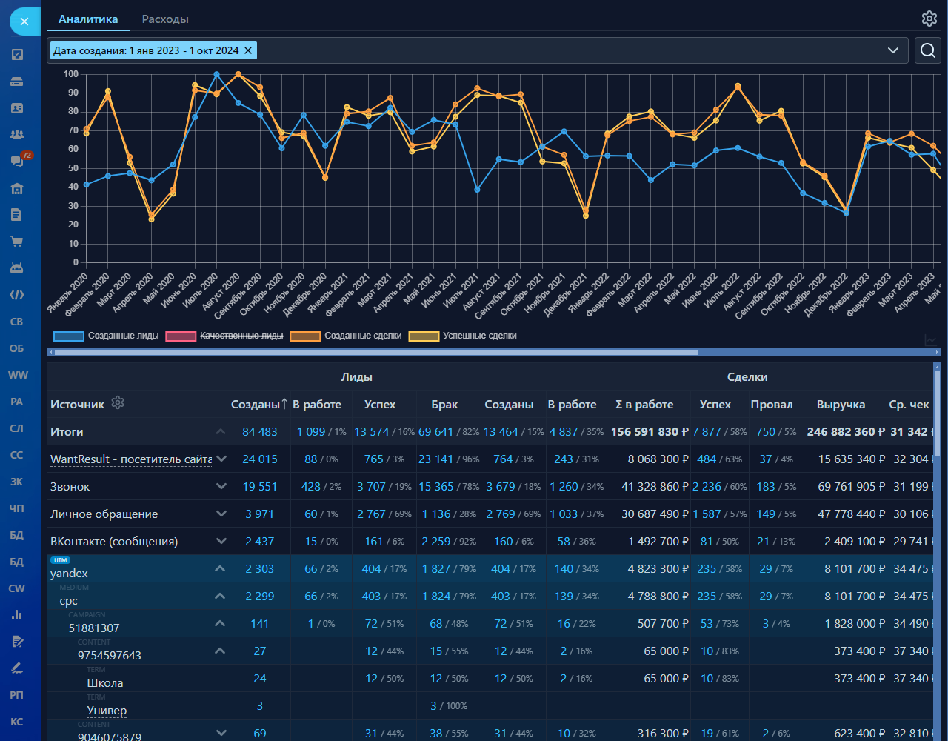Toggle Успешные сделки legend item
The height and width of the screenshot is (741, 948).
[463, 336]
